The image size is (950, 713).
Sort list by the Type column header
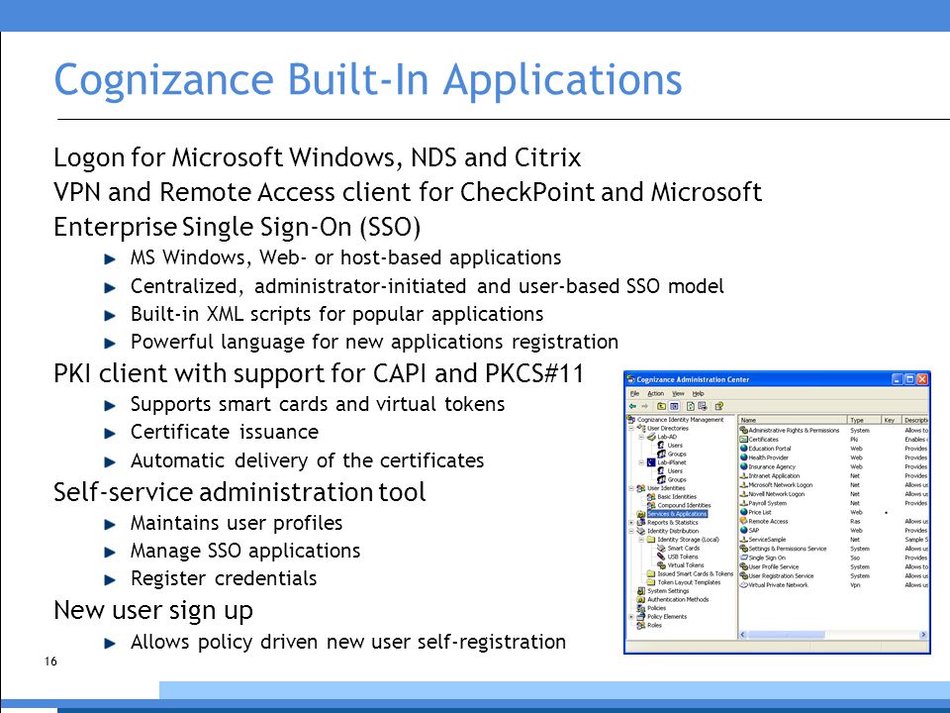(x=864, y=420)
